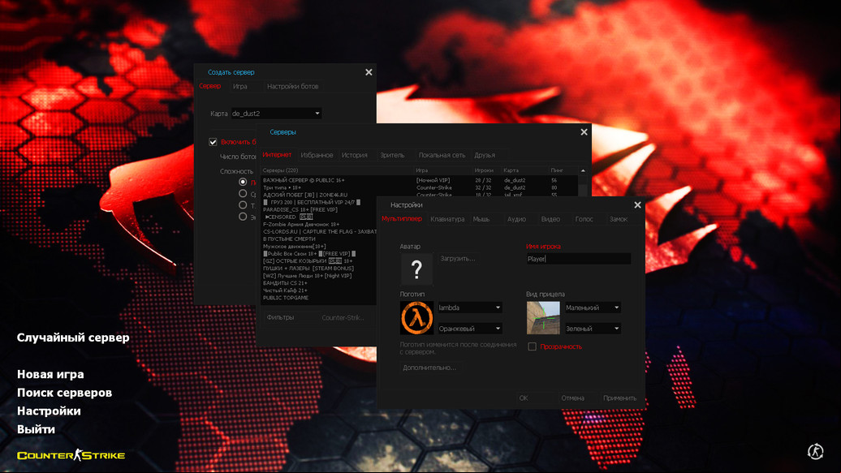Viewport: 841px width, 473px height.
Task: Open the Замок settings tab
Action: click(x=619, y=219)
